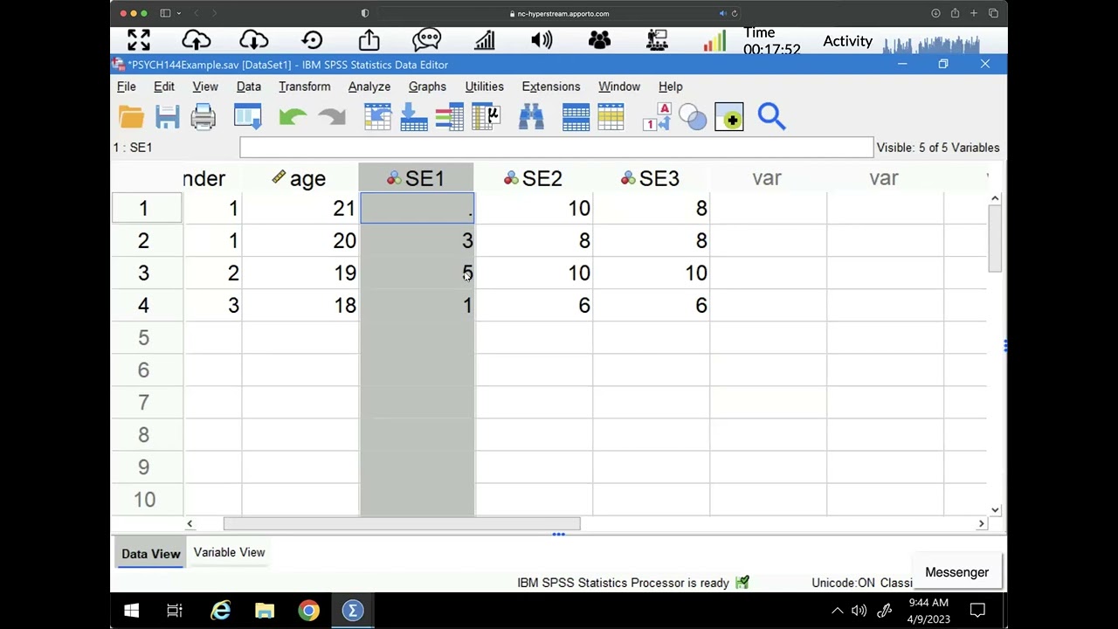Open the File menu
This screenshot has height=629, width=1118.
127,86
